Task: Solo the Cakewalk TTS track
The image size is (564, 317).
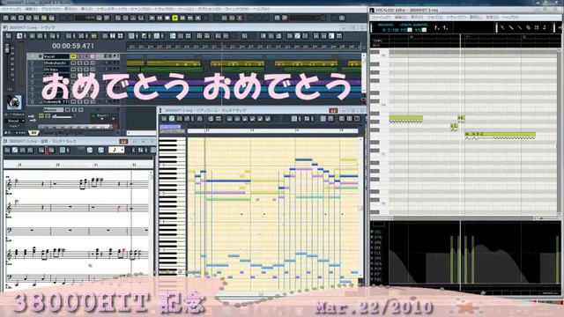Action: (80, 102)
